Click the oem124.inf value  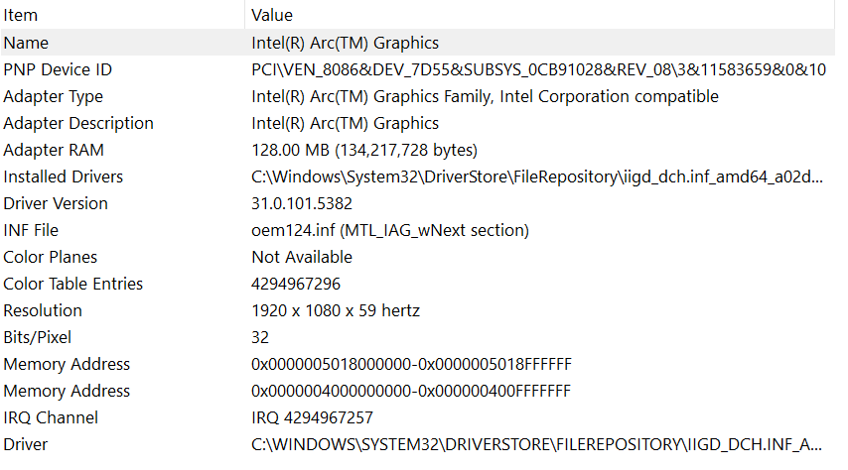(390, 230)
